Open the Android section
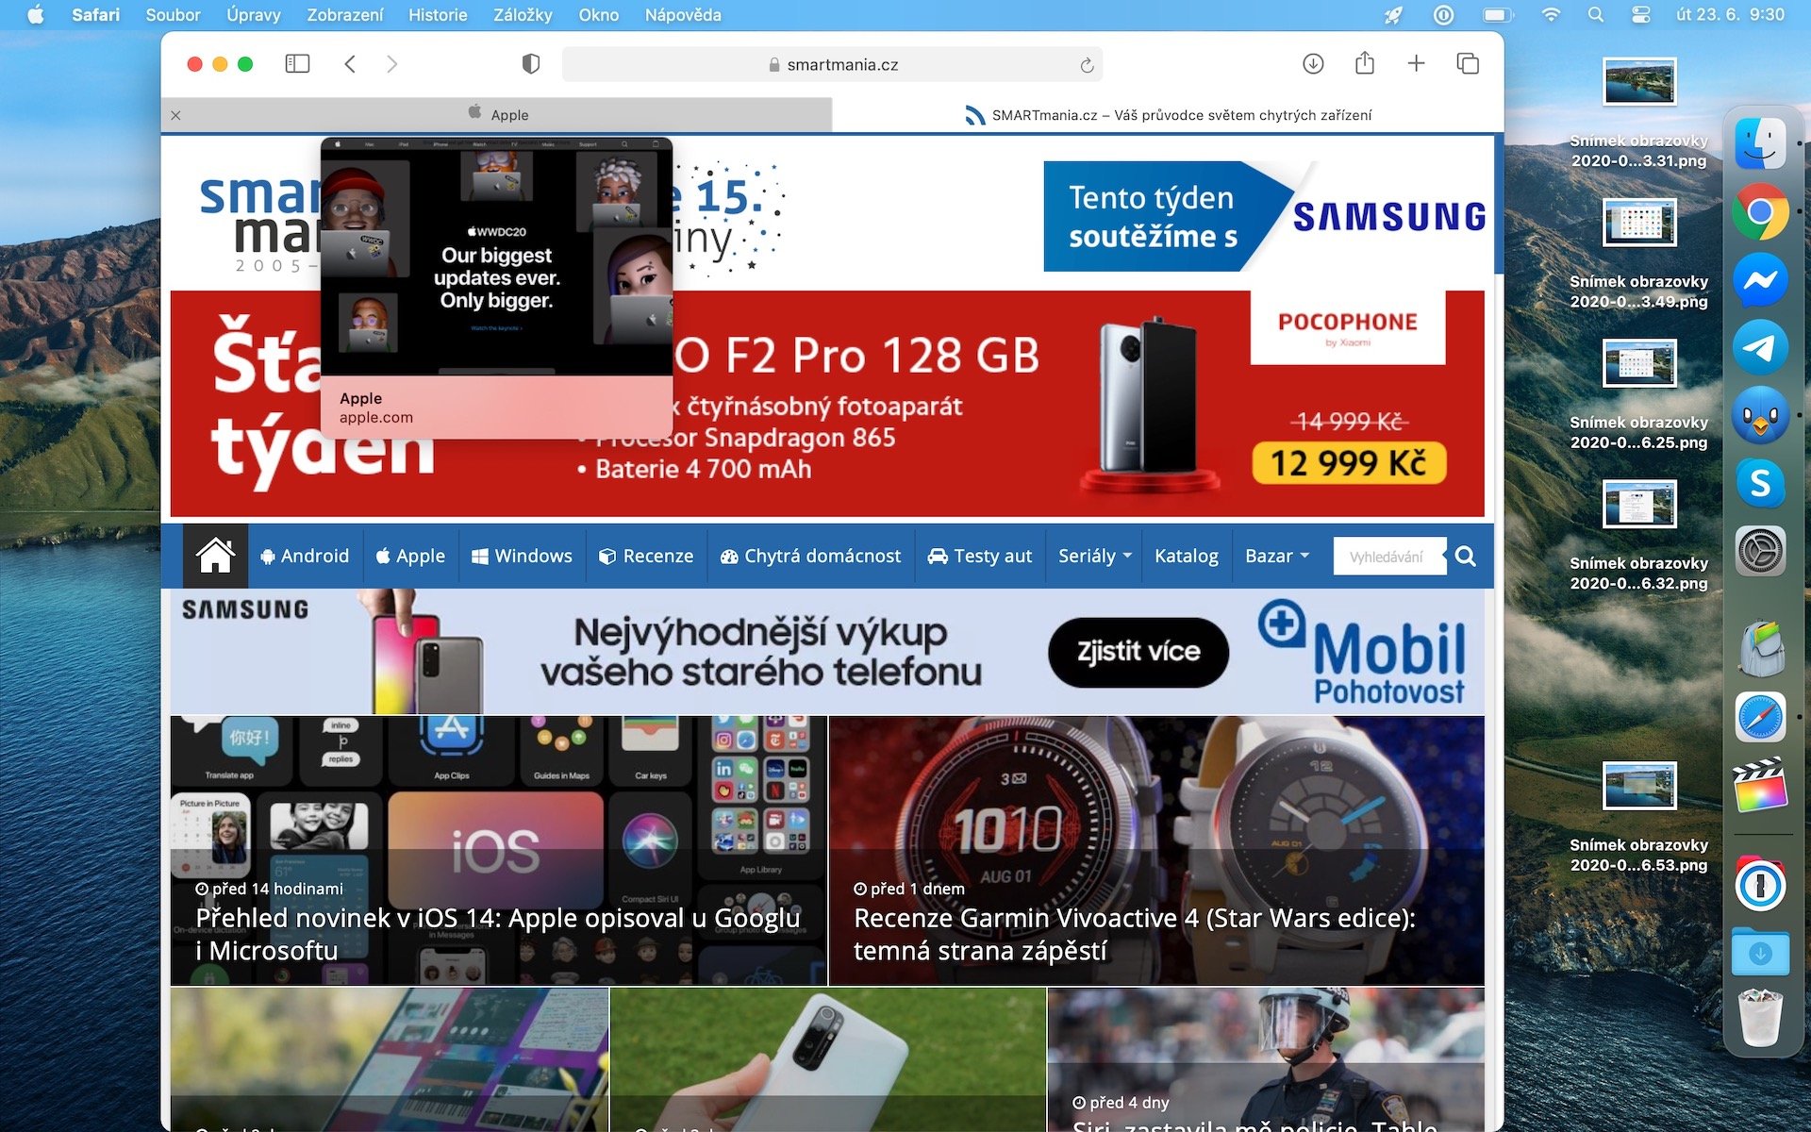This screenshot has width=1811, height=1132. click(305, 556)
